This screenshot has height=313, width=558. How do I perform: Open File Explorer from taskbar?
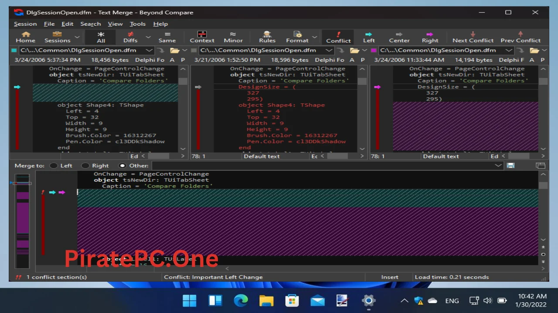click(x=266, y=300)
